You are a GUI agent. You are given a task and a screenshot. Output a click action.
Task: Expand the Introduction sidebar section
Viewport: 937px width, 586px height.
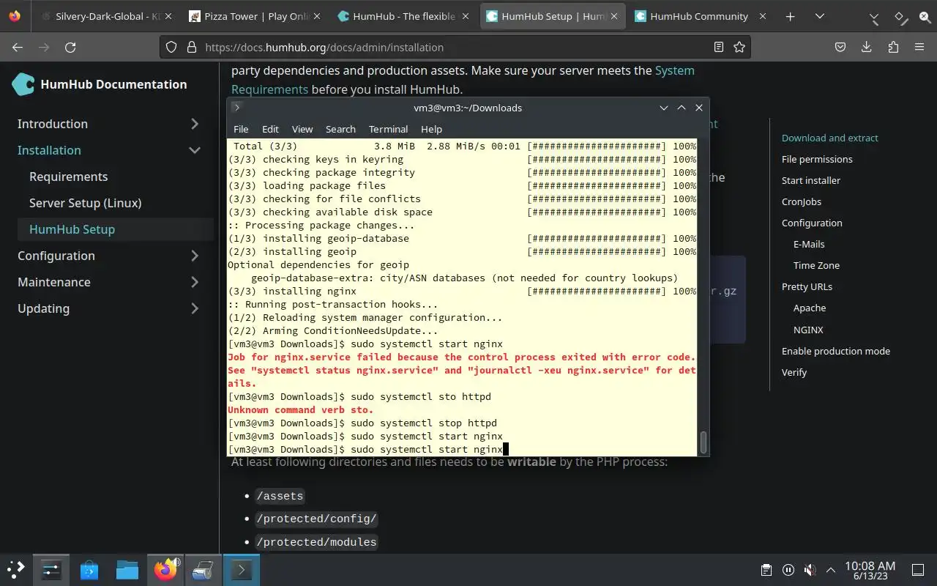195,124
